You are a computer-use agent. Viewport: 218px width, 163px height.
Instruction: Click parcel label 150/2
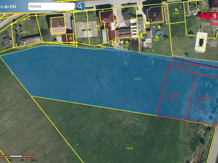(x=81, y=28)
